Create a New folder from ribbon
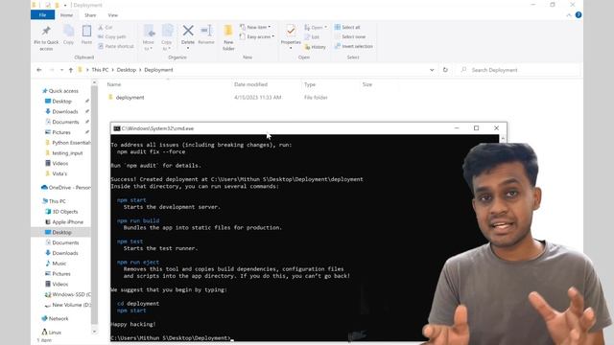Image resolution: width=614 pixels, height=345 pixels. coord(228,37)
